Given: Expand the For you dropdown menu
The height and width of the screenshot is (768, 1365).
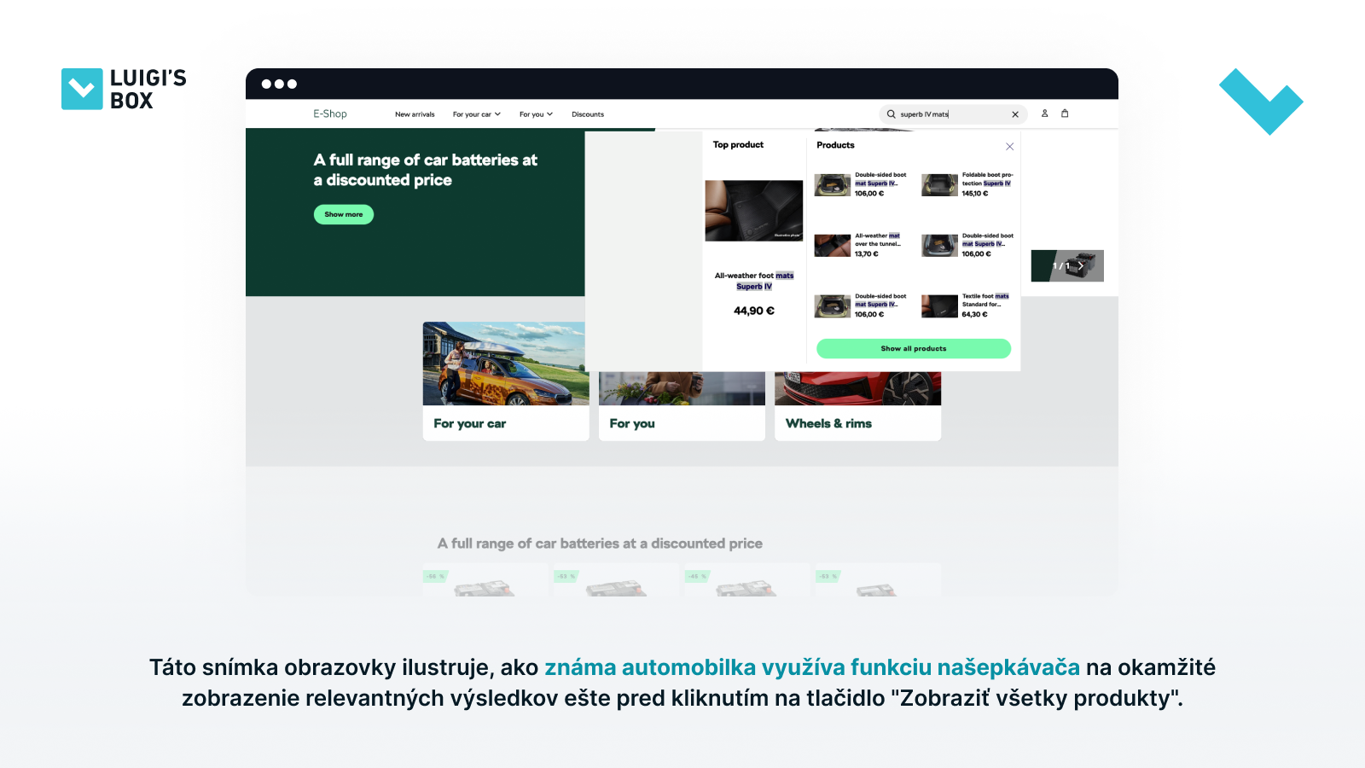Looking at the screenshot, I should point(536,114).
